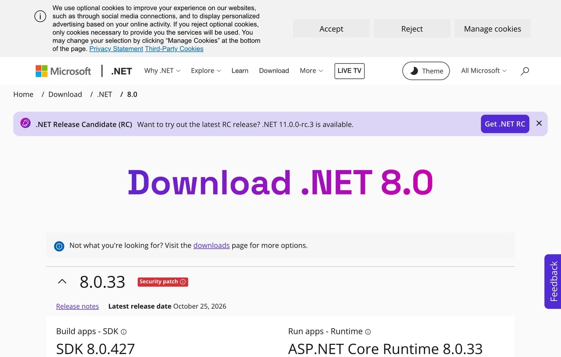Click the 'October 25, 2026' release date
This screenshot has height=357, width=561.
coord(200,306)
